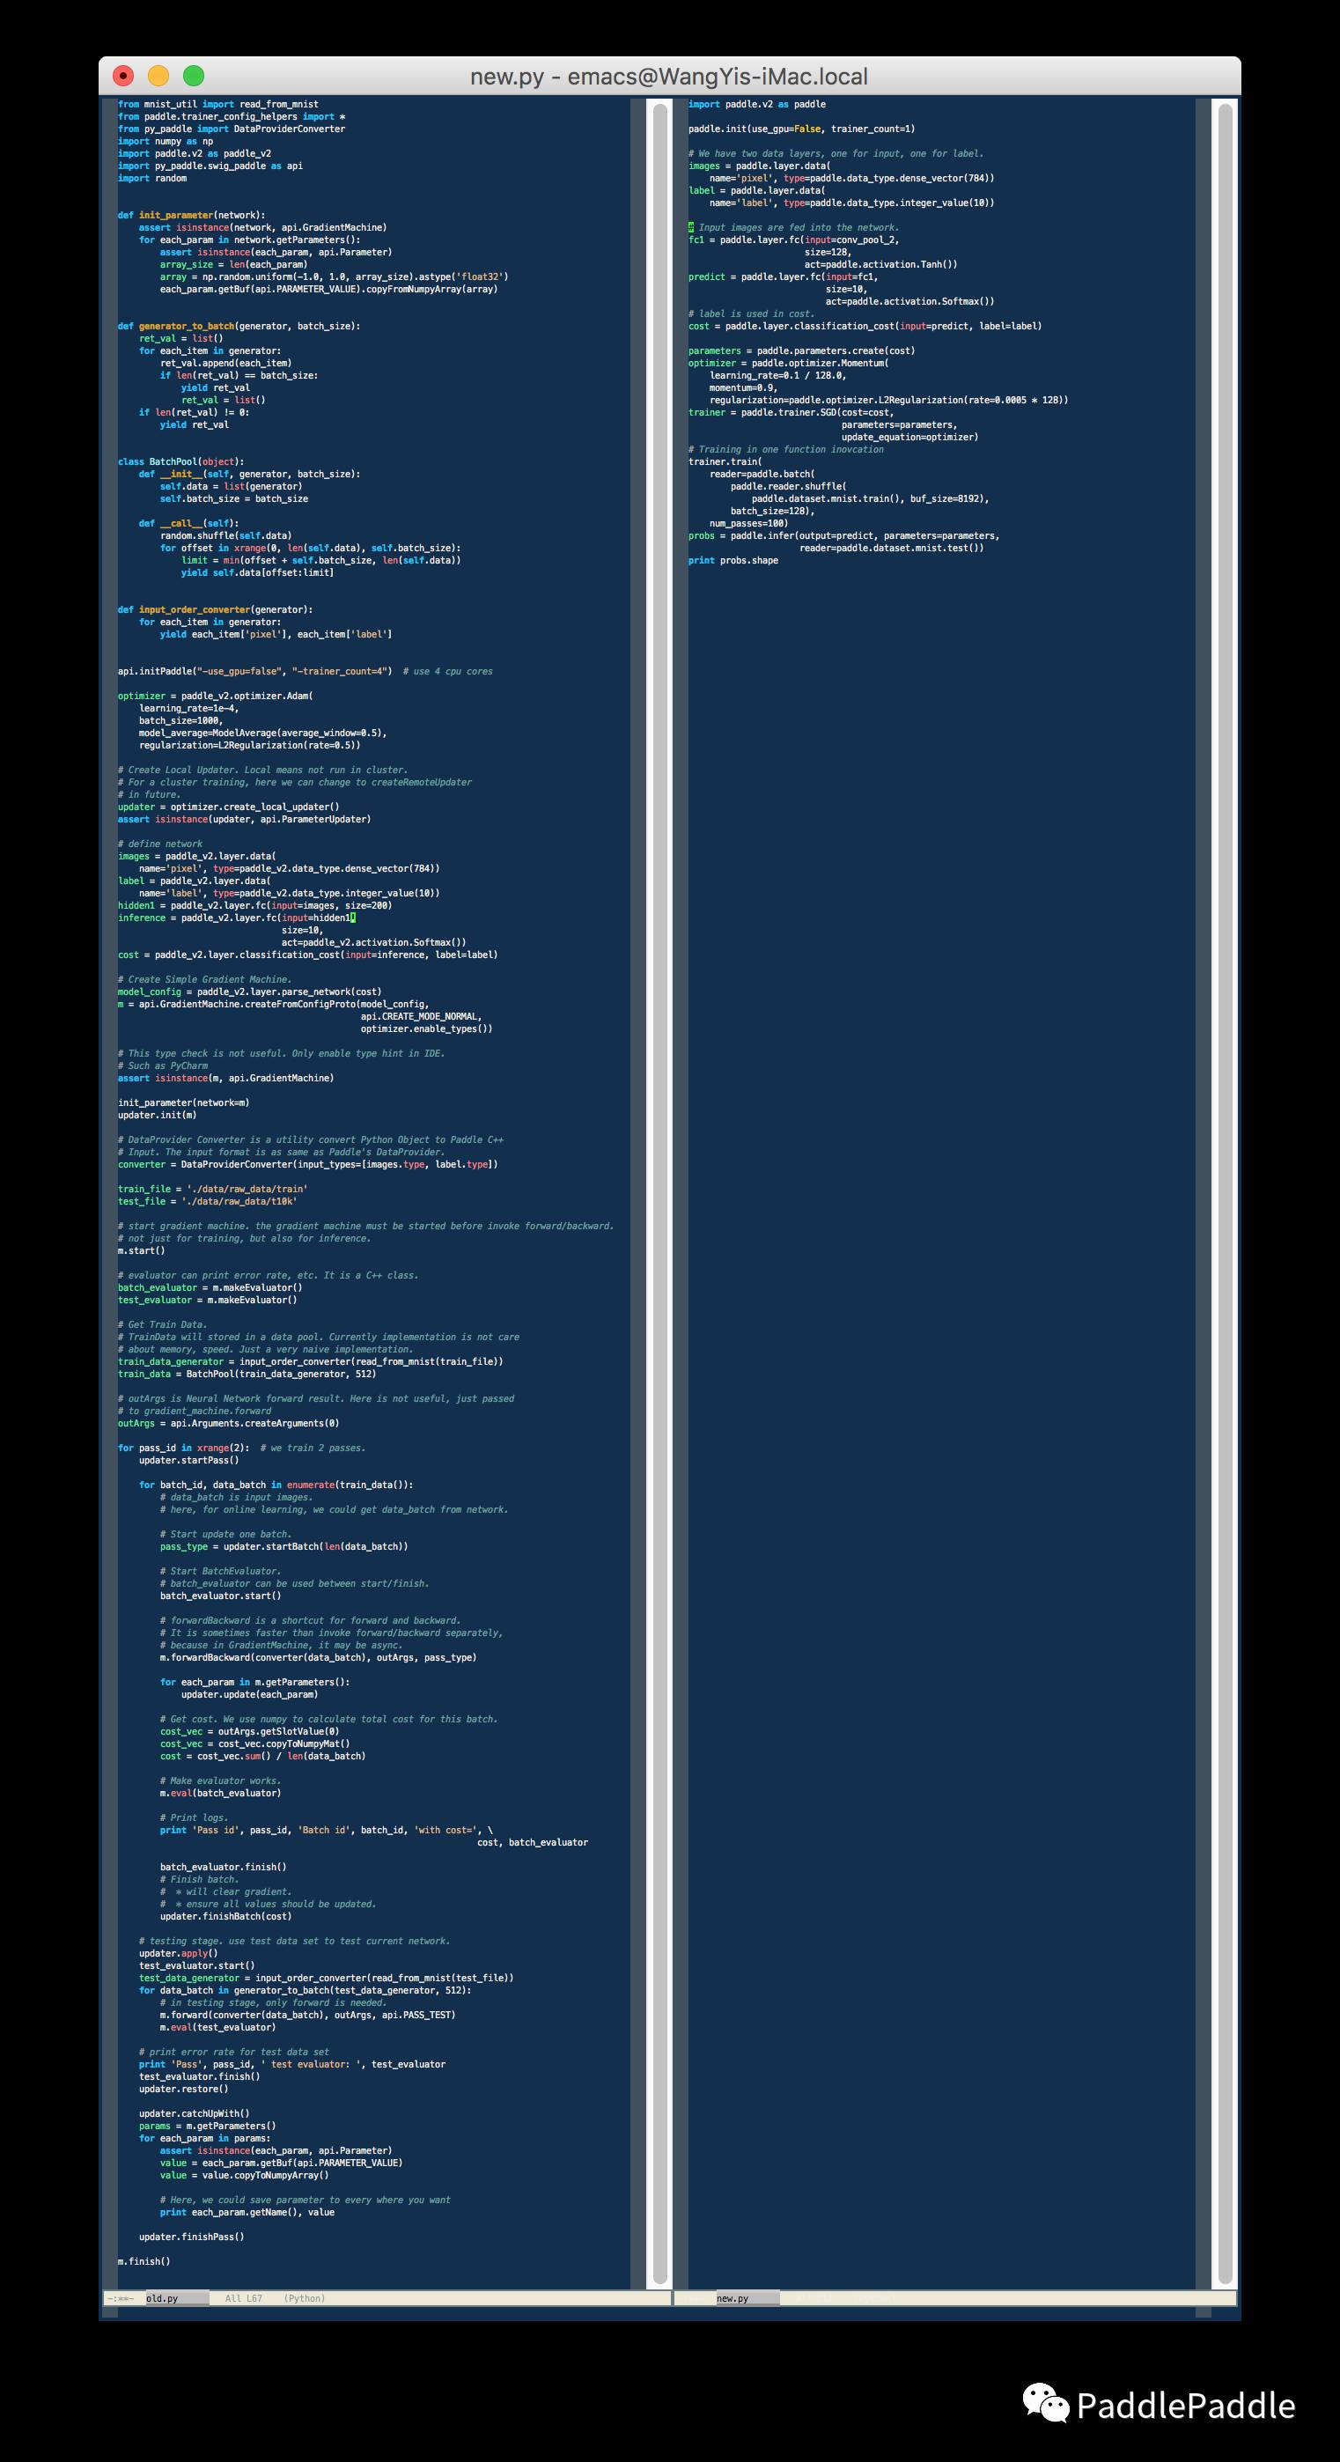
Task: Click the 'num_passes=100)' line
Action: [x=749, y=523]
